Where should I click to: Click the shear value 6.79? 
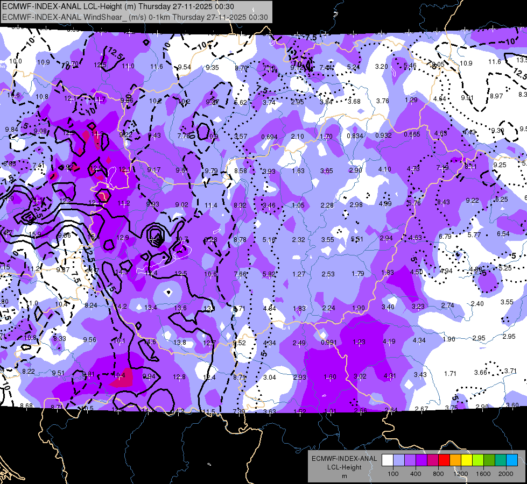(x=445, y=237)
